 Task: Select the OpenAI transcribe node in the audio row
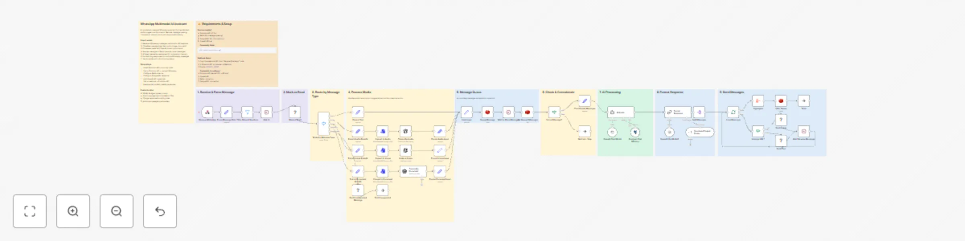(405, 131)
